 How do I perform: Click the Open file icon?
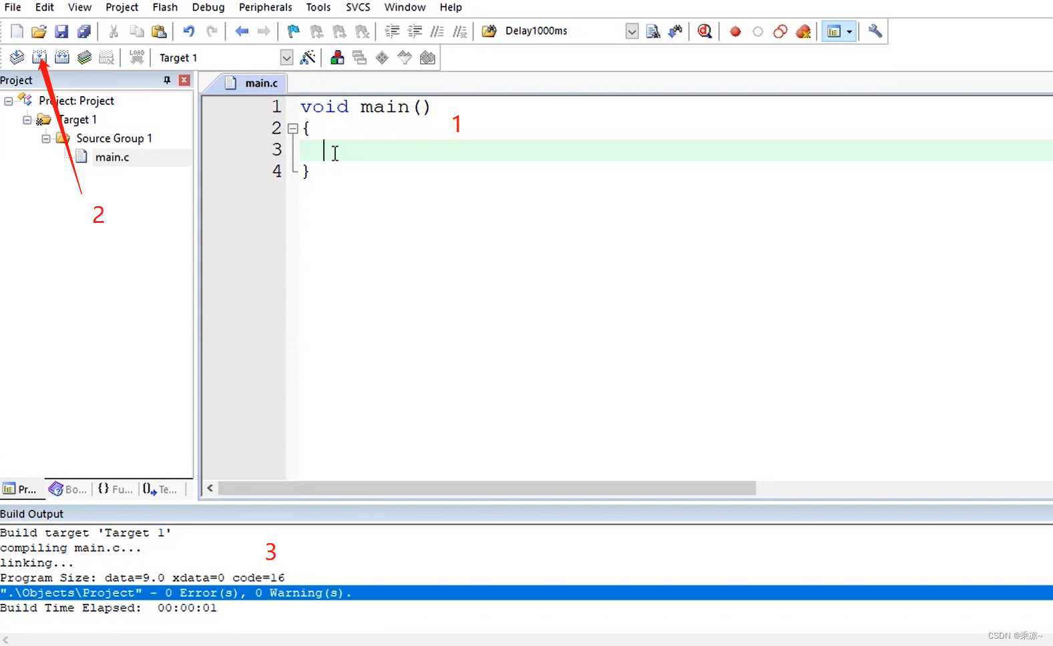39,31
